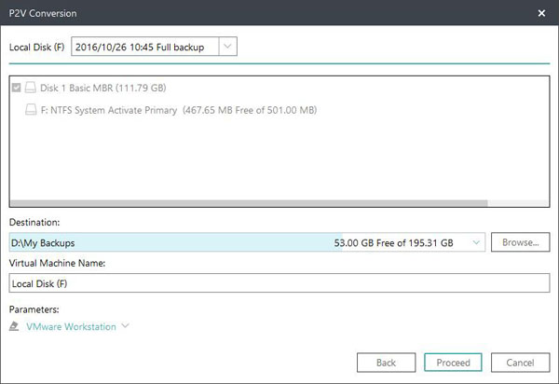Click the horizontal scrollbar in disk list
559x384 pixels.
click(249, 203)
